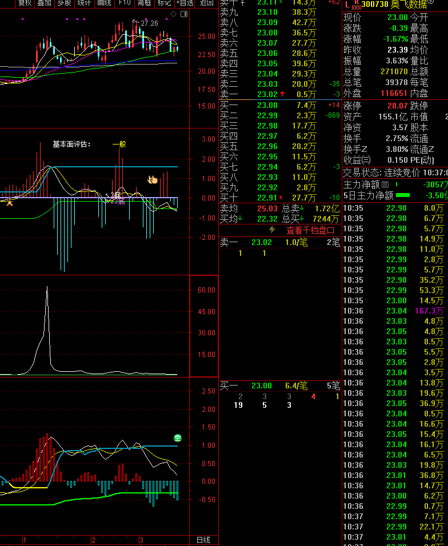Click the hand cursor marker on indicator chart
The width and height of the screenshot is (448, 546).
pyautogui.click(x=153, y=179)
